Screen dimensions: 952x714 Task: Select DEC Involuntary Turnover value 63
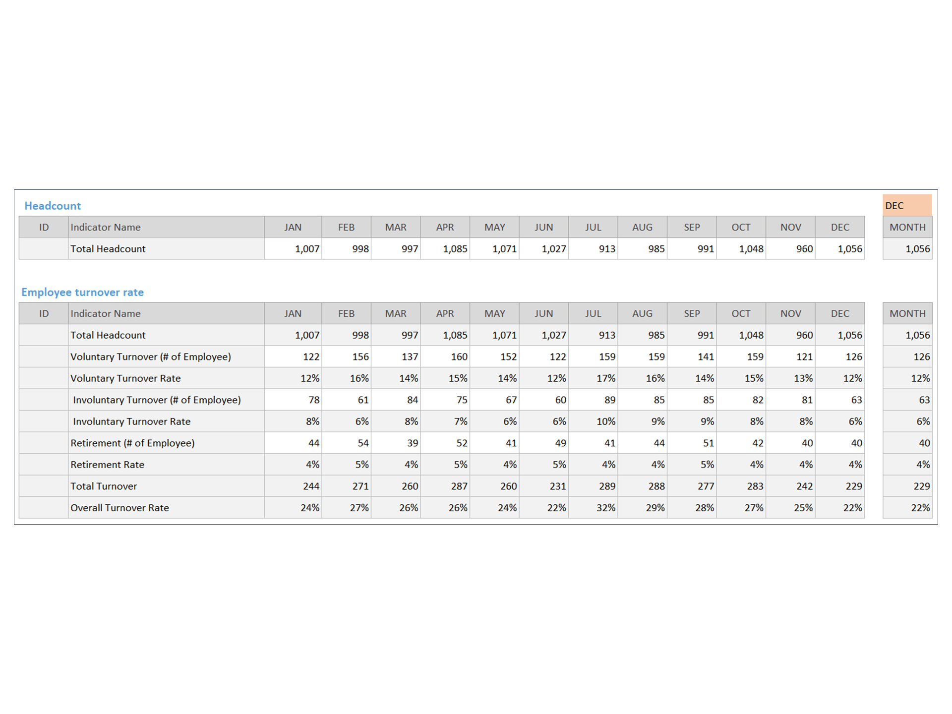pos(840,400)
